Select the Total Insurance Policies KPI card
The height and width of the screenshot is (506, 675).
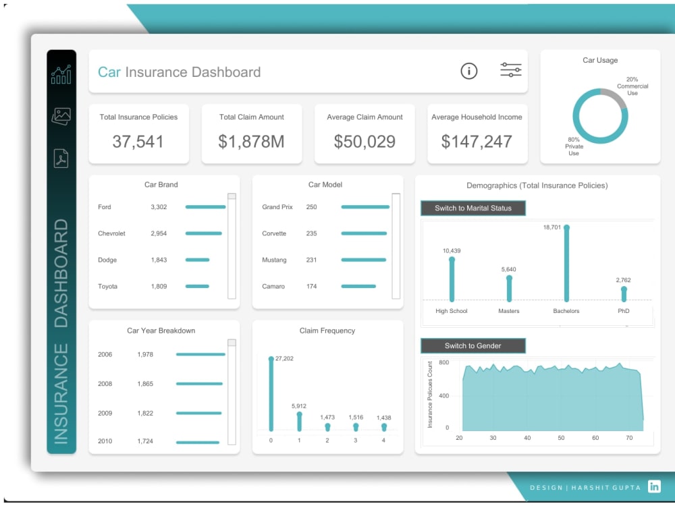pyautogui.click(x=138, y=133)
